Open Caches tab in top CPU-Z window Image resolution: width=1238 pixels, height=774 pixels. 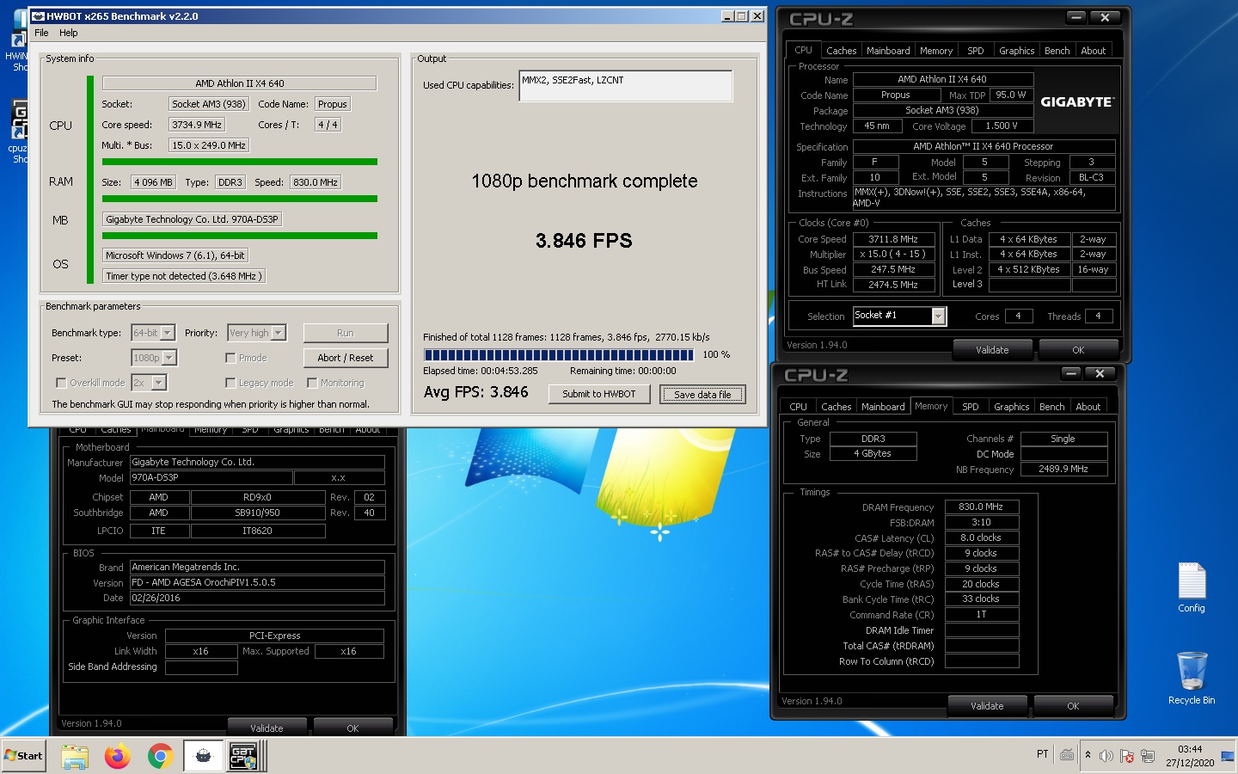point(841,51)
